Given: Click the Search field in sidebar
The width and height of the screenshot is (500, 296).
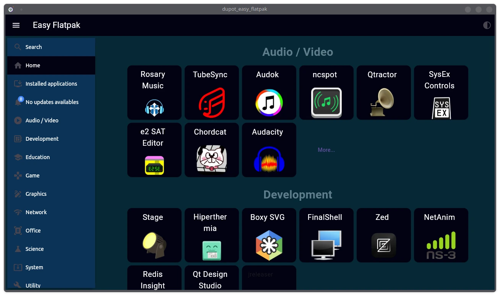Looking at the screenshot, I should [x=51, y=47].
